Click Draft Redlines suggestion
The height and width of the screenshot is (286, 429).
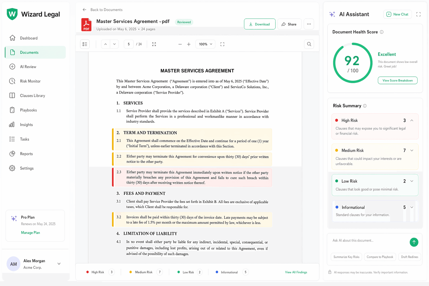point(409,257)
